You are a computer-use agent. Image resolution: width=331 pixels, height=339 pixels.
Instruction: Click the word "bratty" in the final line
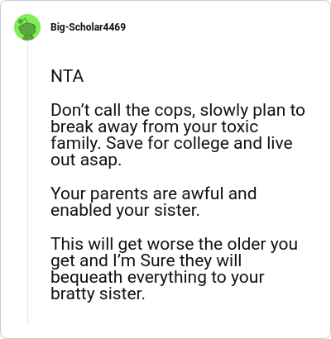click(73, 294)
